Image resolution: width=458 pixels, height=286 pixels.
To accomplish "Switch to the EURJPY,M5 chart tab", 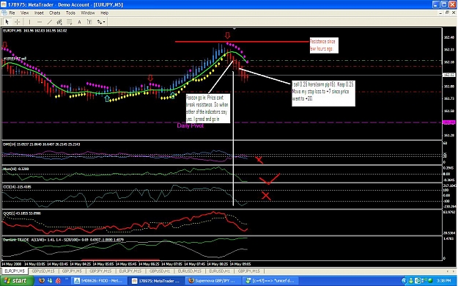I will click(15, 271).
